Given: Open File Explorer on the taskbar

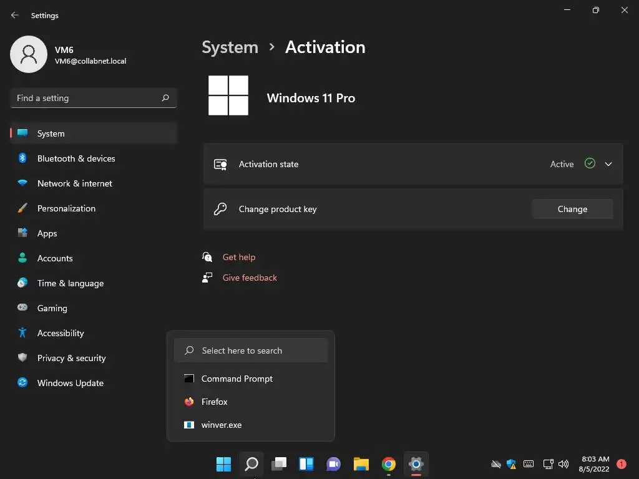Looking at the screenshot, I should [x=361, y=464].
